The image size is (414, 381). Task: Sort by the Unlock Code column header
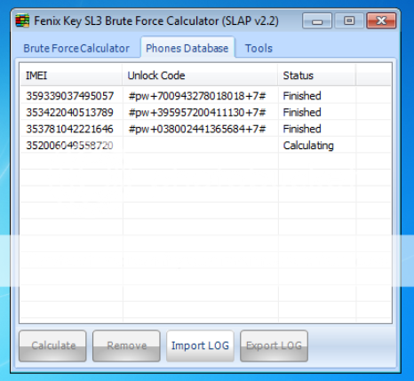(x=200, y=75)
